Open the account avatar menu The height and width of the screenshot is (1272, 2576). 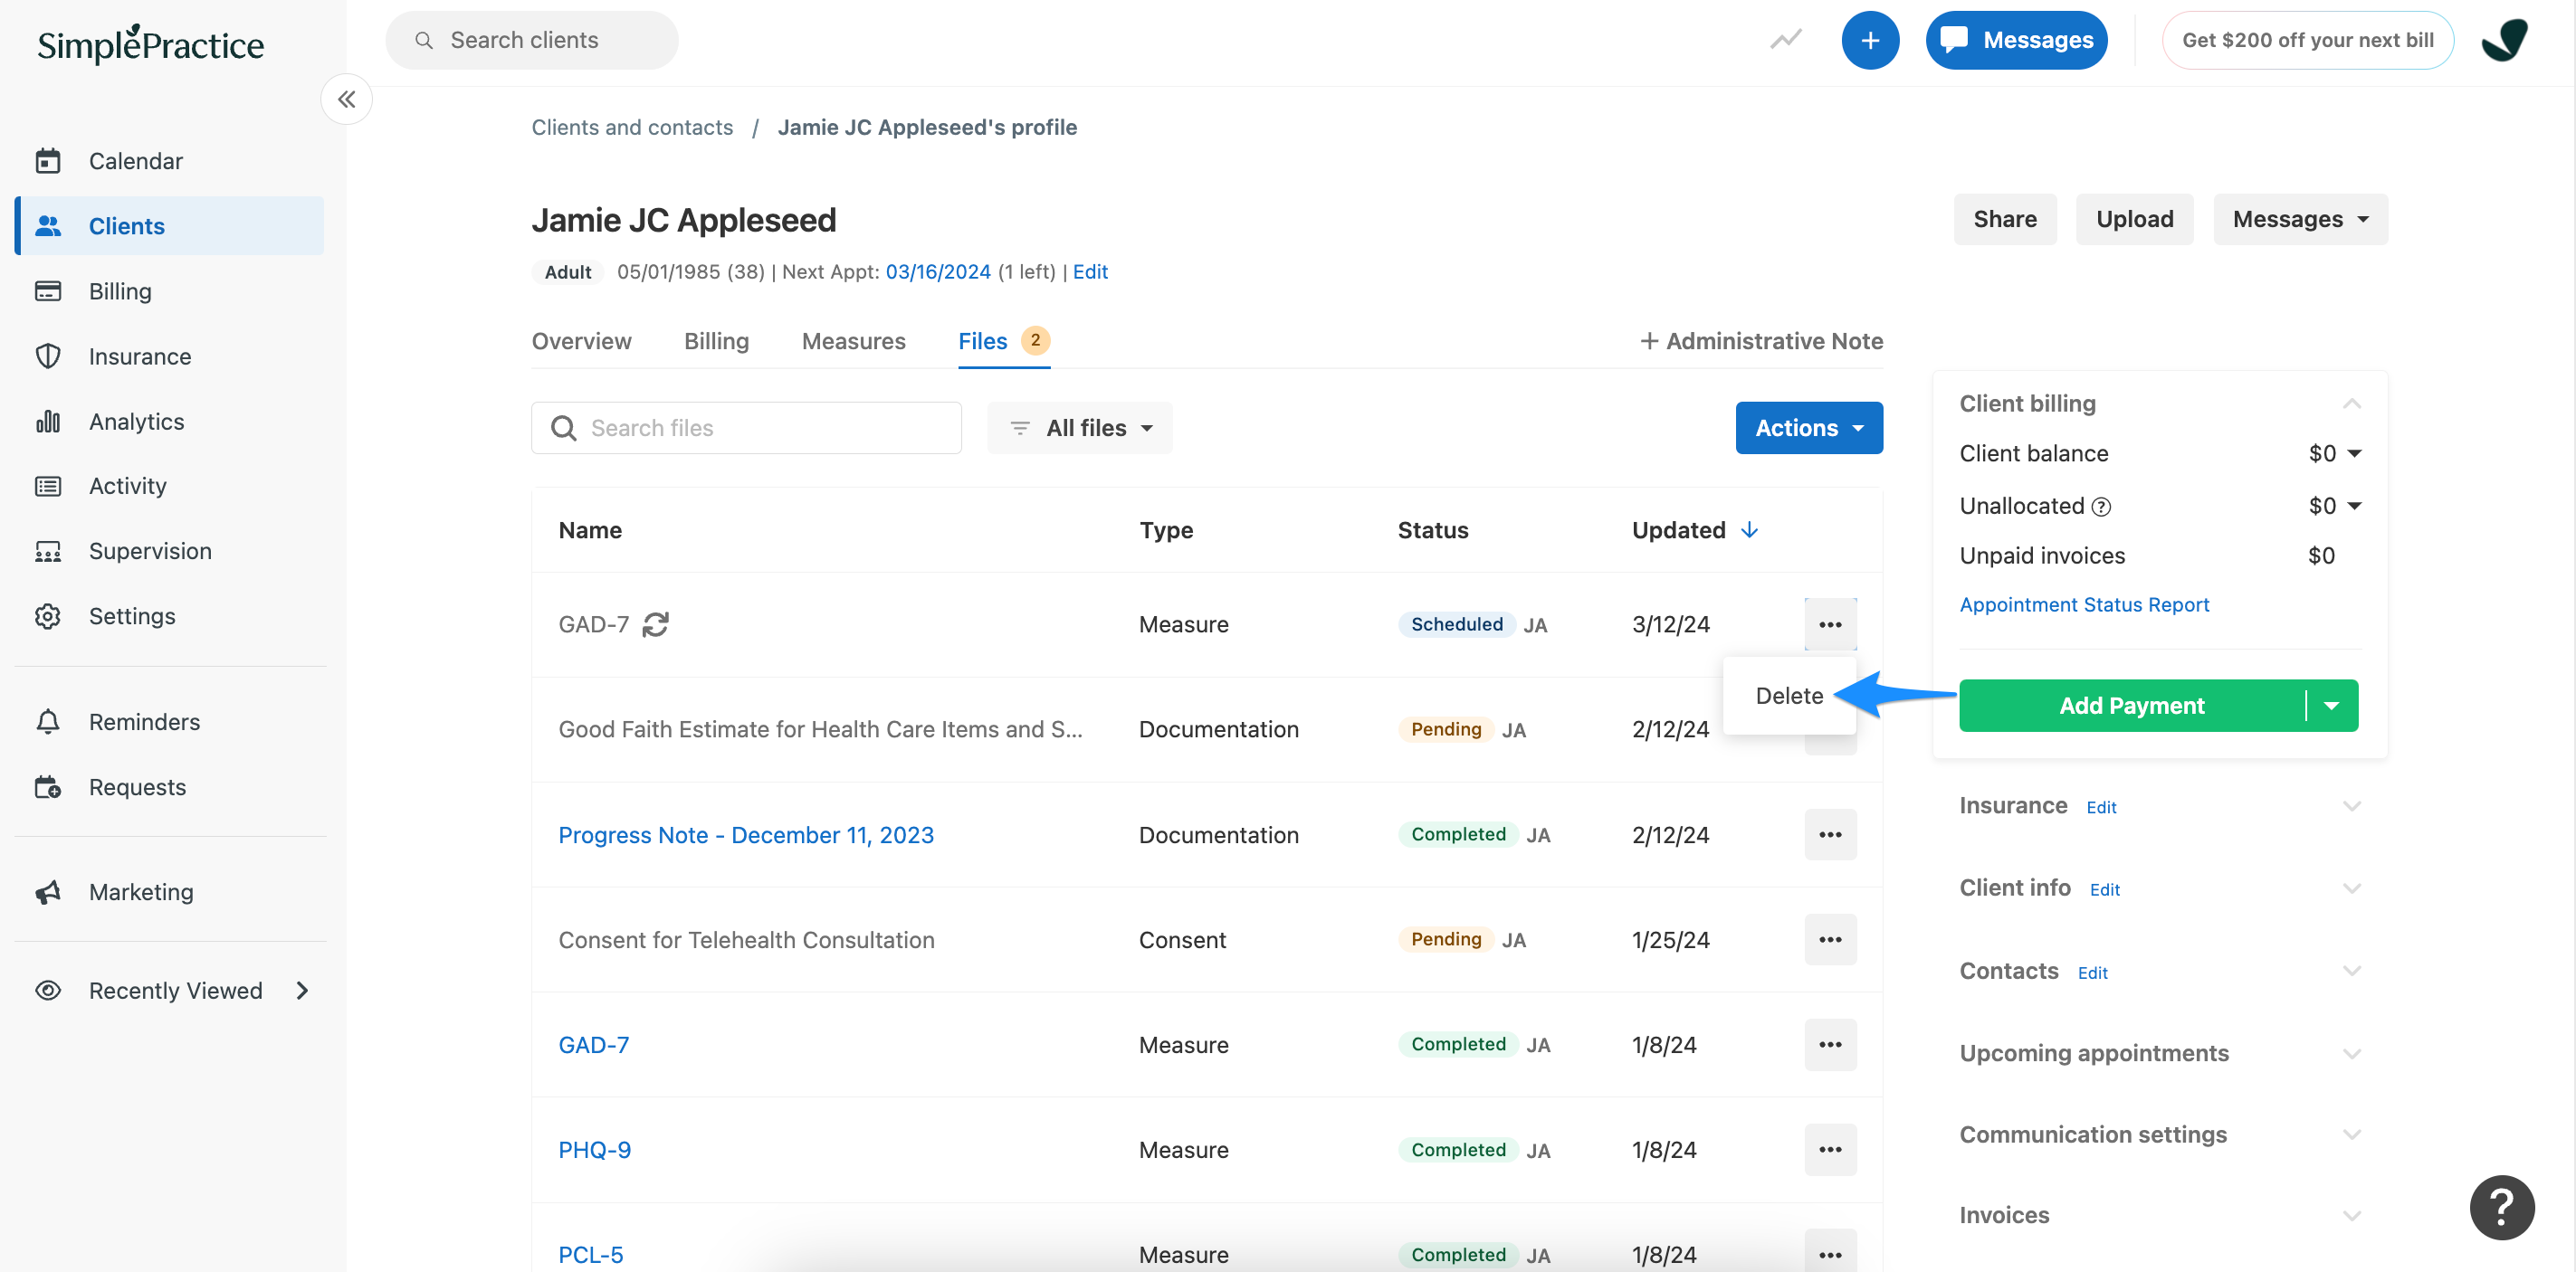(2504, 40)
